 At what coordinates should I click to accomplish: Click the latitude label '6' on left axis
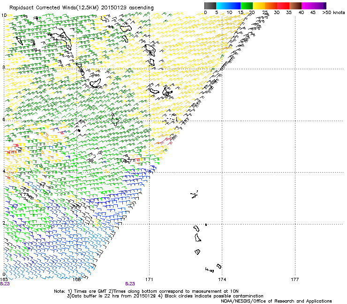coord(4,119)
